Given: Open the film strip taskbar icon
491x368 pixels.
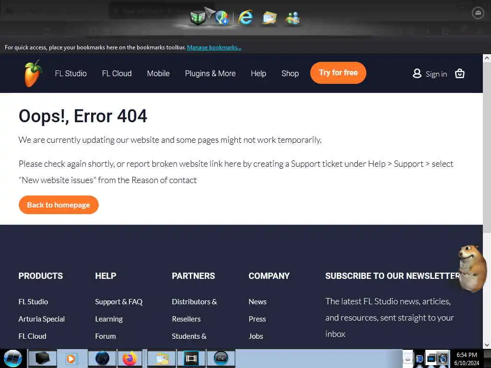Looking at the screenshot, I should pos(191,358).
